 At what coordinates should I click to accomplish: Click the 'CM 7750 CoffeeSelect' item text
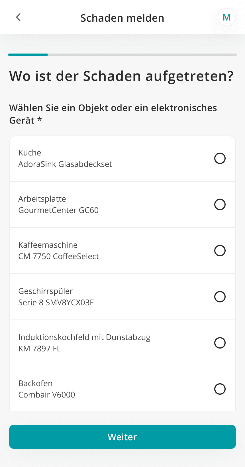coord(58,257)
